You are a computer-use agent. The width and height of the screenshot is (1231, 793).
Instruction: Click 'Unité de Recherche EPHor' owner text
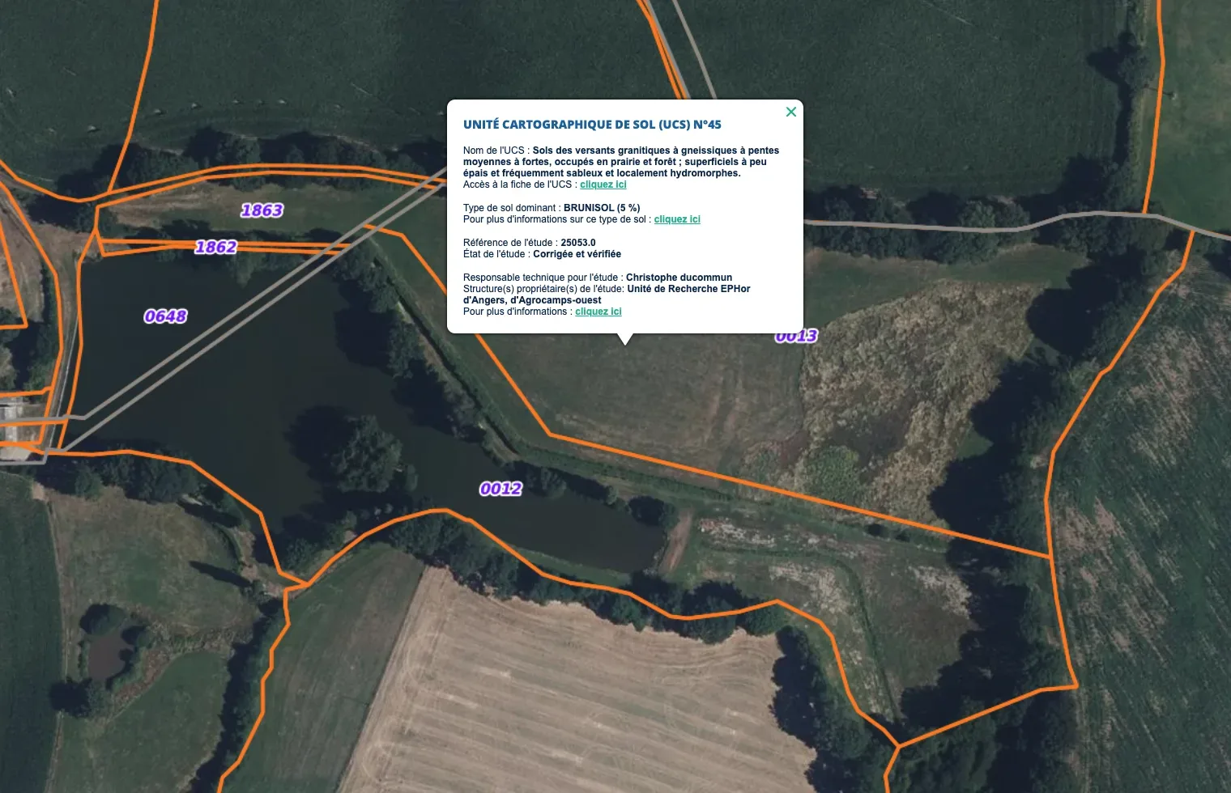(688, 289)
